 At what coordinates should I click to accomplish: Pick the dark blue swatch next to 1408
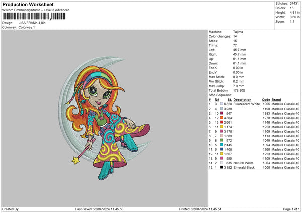[222, 149]
